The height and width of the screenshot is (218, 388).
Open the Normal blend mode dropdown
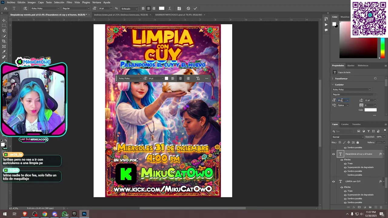coord(348,137)
